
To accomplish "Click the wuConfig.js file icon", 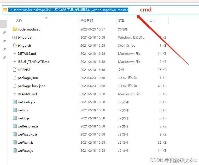I will click(15, 102).
